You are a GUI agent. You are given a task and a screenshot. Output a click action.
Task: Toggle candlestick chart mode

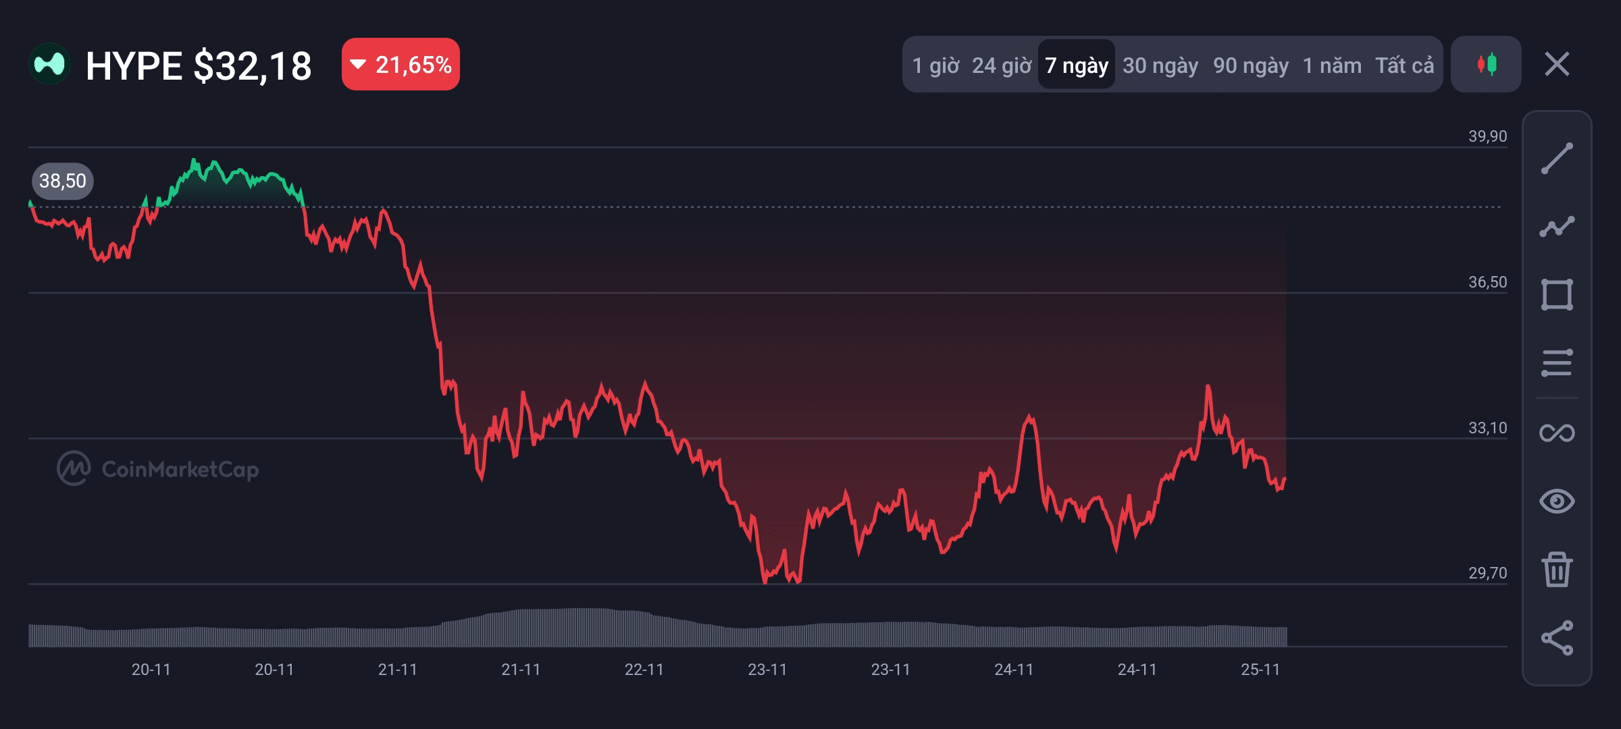pos(1487,65)
